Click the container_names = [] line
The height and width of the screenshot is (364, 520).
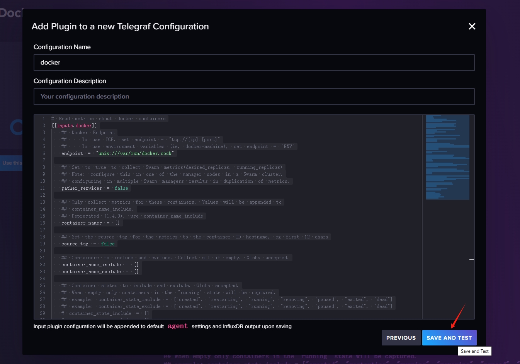[x=90, y=223]
